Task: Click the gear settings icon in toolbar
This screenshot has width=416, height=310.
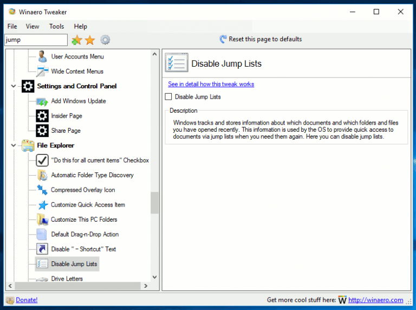Action: pos(105,40)
